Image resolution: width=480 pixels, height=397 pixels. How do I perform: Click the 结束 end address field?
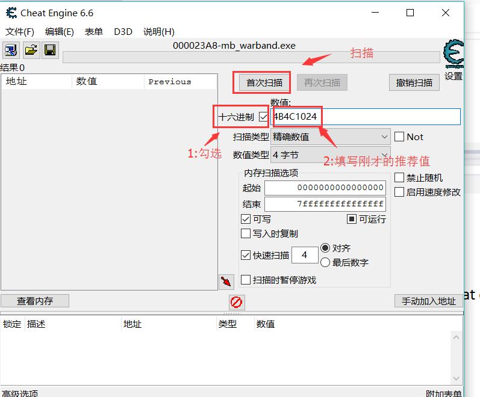point(325,204)
